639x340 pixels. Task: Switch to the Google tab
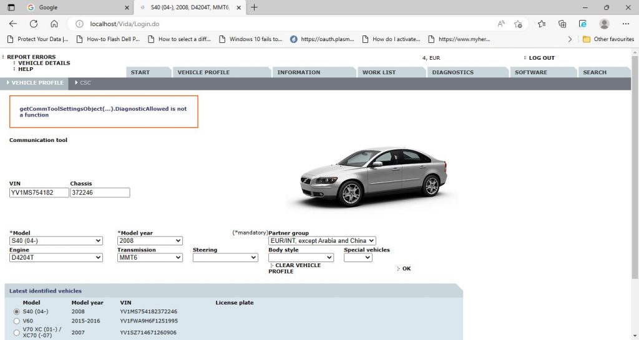77,7
